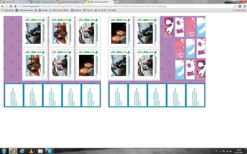Click the last address label on the right sheet
Screen dimensions: 247x154
pyautogui.click(x=196, y=95)
